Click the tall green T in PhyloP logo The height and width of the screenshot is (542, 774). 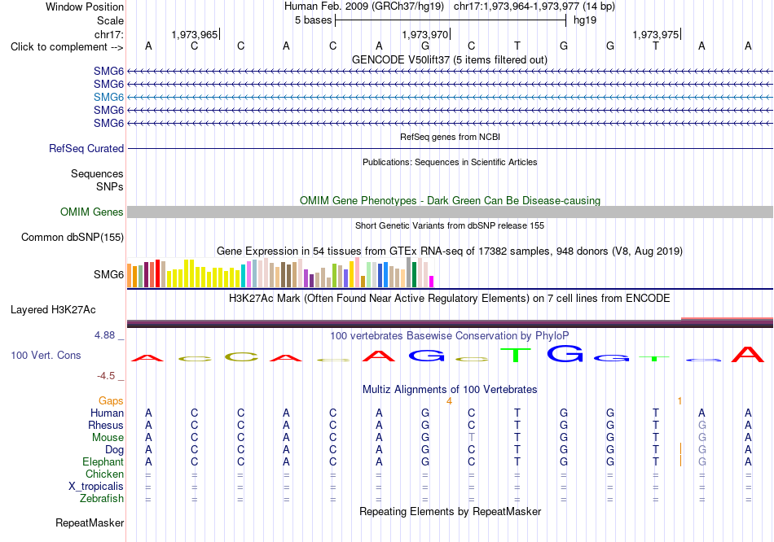pos(516,355)
